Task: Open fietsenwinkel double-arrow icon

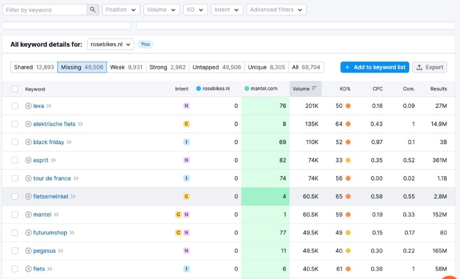Action: coord(73,197)
